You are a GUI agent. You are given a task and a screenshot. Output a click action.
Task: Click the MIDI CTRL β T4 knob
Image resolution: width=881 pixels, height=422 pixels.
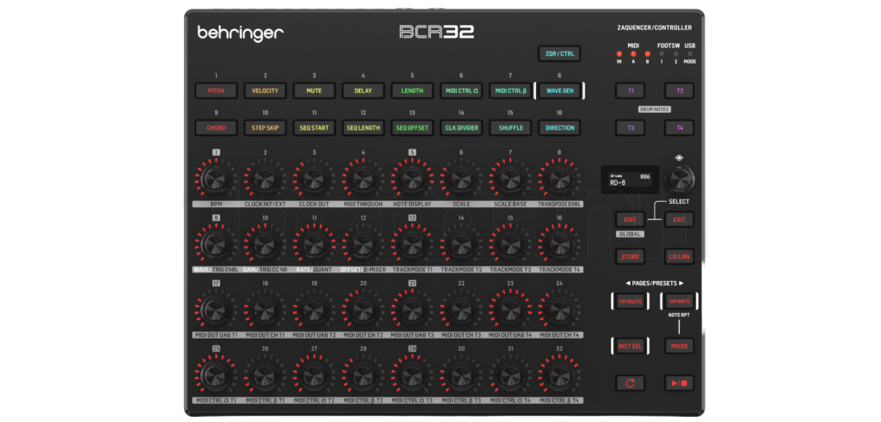pos(559,375)
